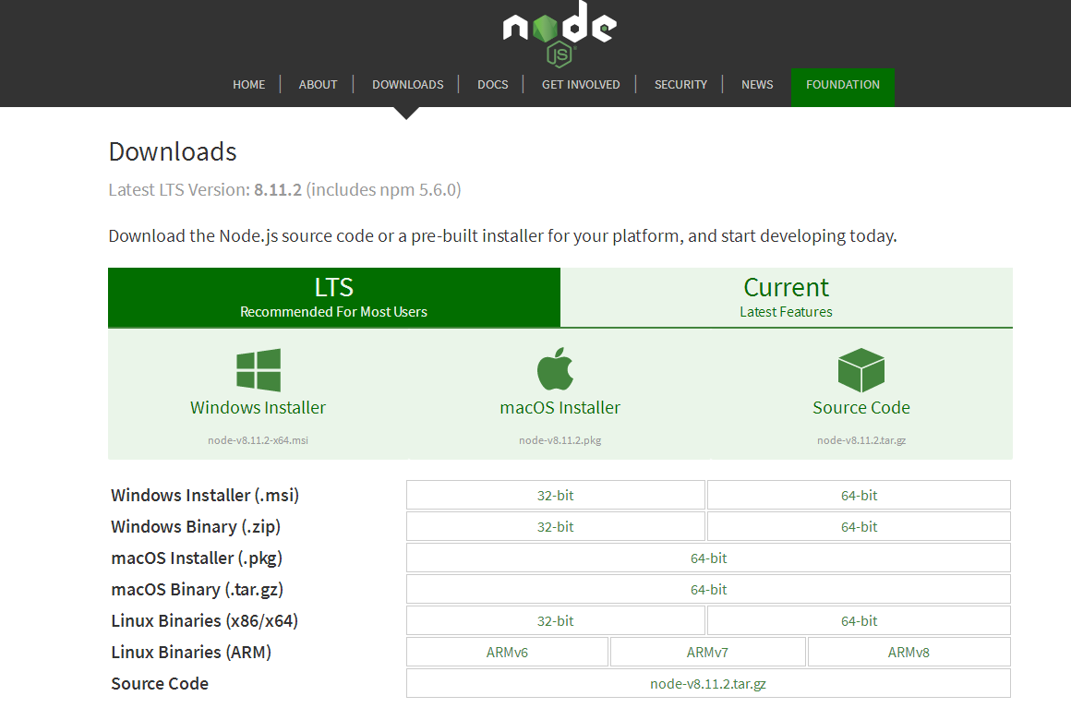Open the ABOUT page
The image size is (1071, 720).
point(318,85)
